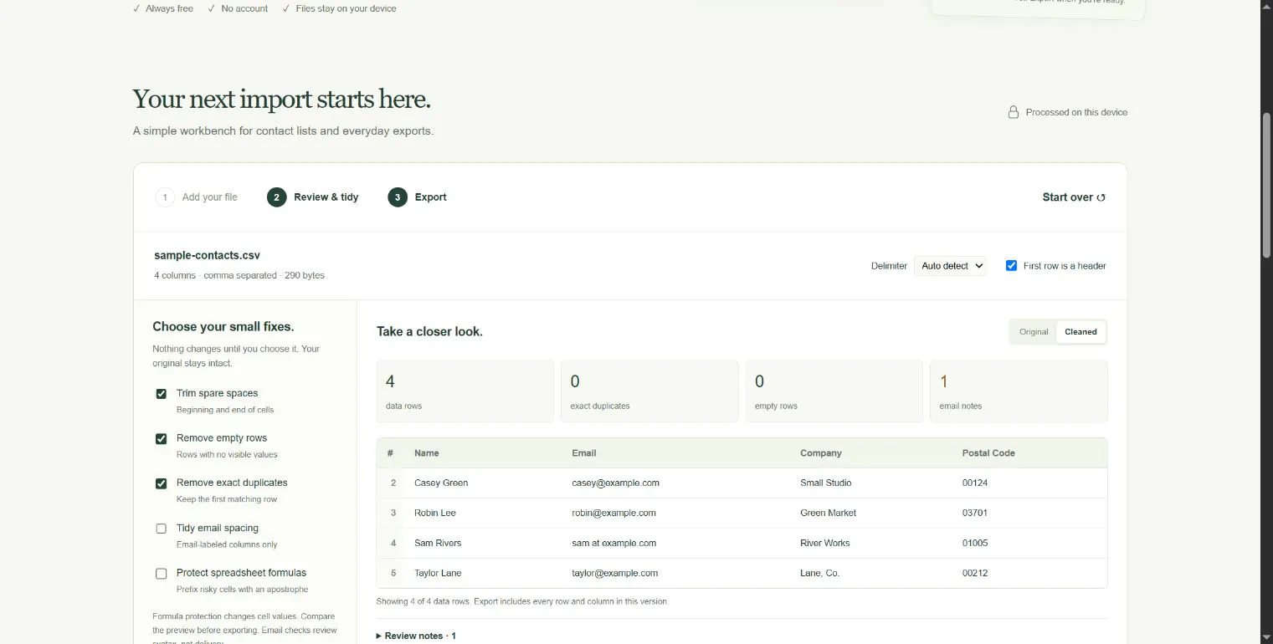Image resolution: width=1273 pixels, height=644 pixels.
Task: Click the sam at example.com cell
Action: tap(614, 544)
